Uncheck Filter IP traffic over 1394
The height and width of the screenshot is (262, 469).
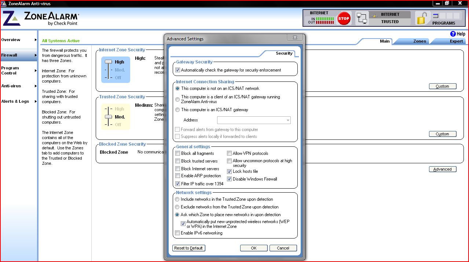pos(178,184)
